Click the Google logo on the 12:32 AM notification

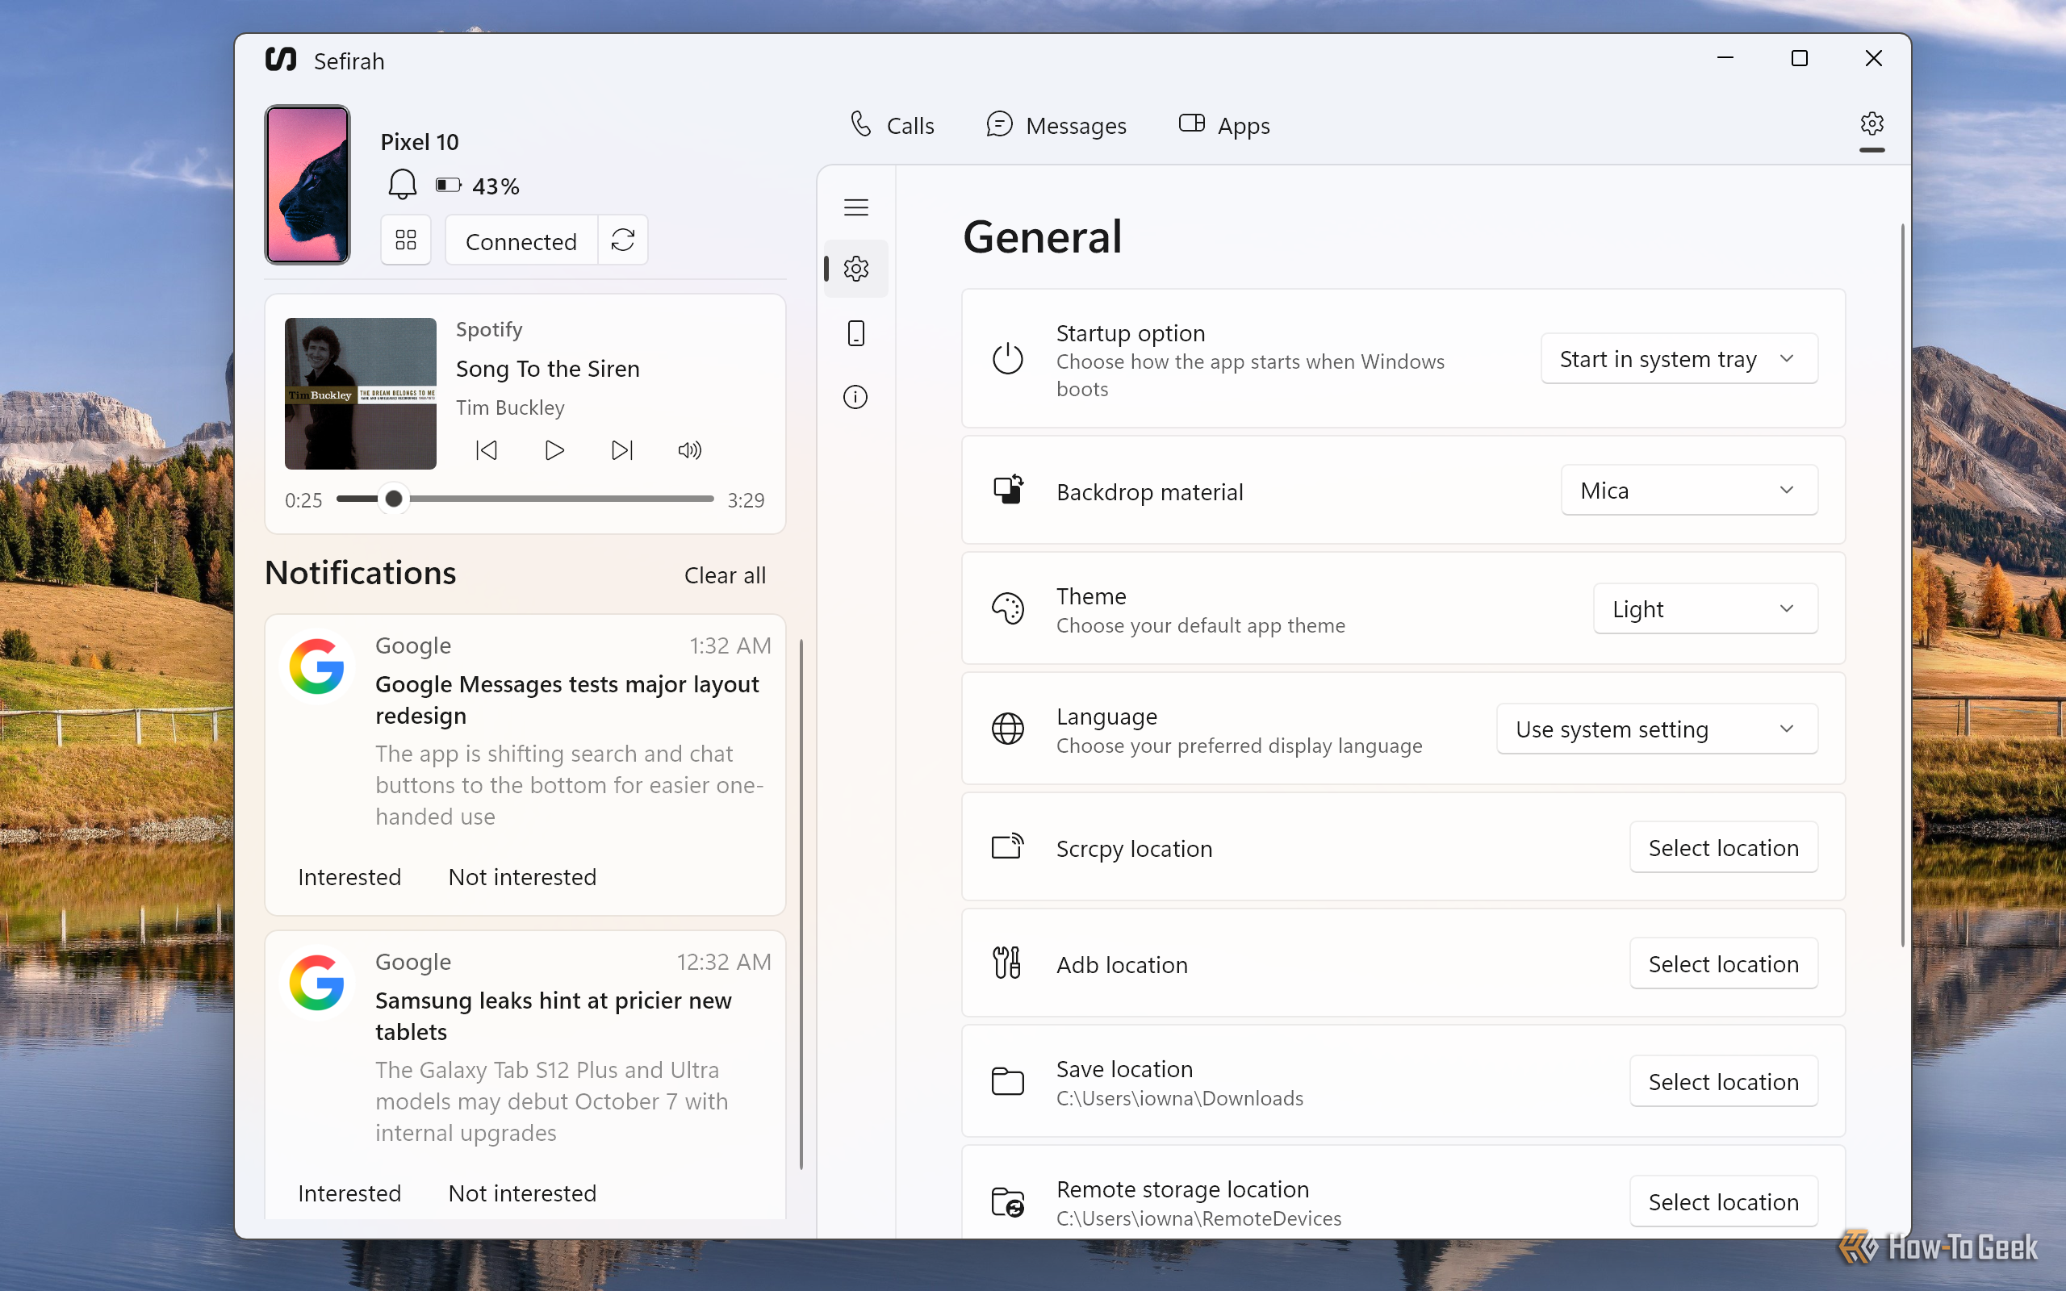pyautogui.click(x=316, y=982)
